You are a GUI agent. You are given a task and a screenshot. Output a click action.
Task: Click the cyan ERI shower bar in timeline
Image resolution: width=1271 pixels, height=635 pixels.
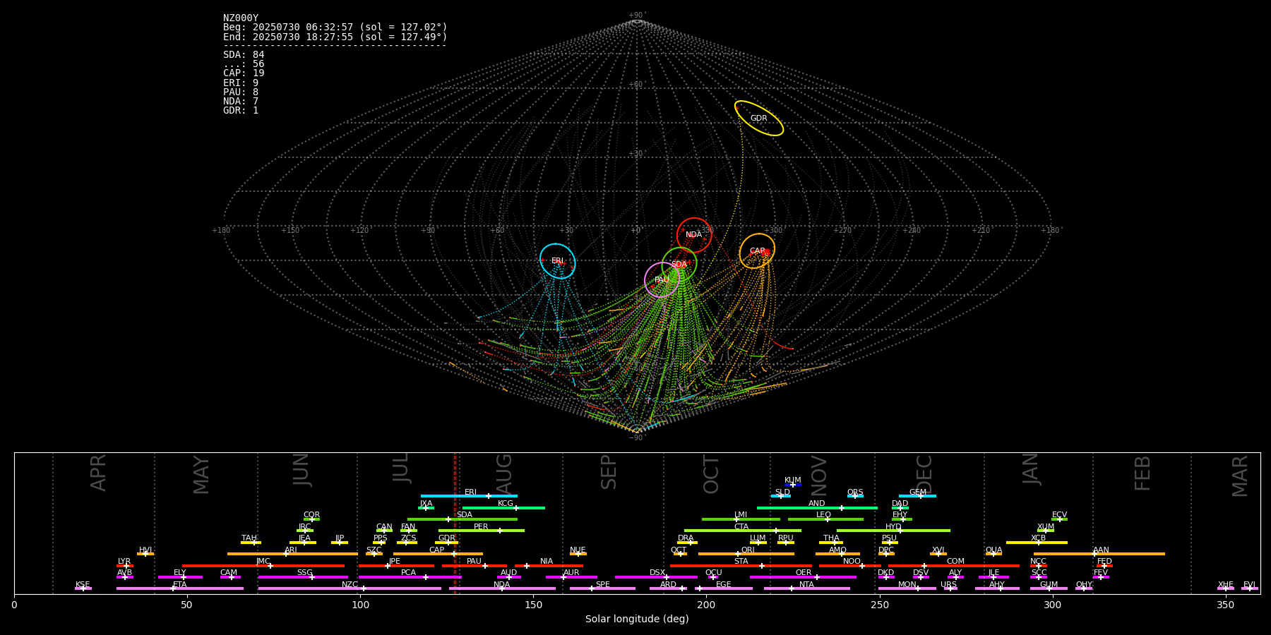coord(469,496)
